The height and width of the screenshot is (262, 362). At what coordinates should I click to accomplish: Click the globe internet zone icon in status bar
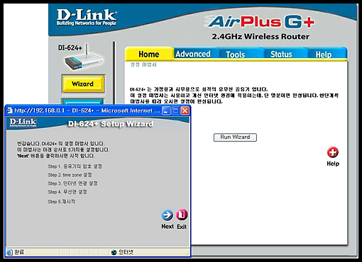114,252
